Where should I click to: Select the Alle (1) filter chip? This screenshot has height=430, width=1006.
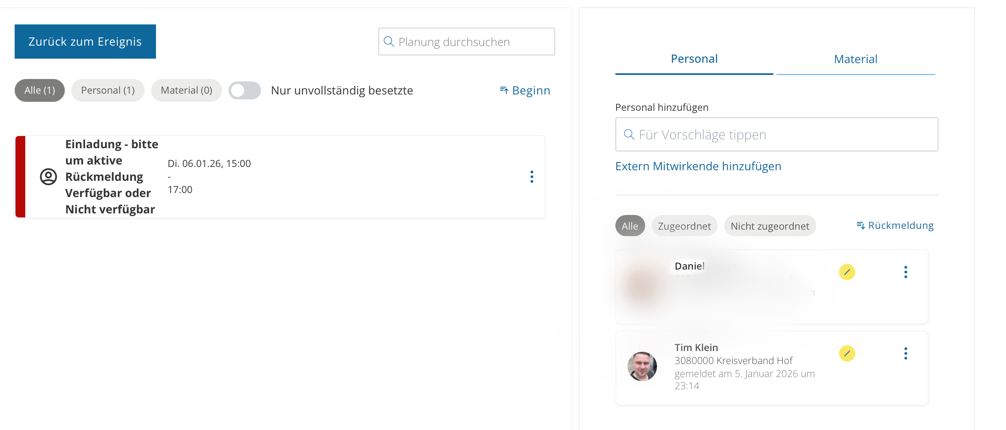[40, 90]
